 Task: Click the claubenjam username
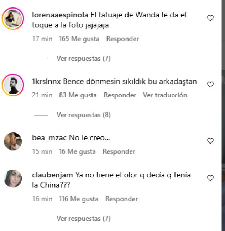[x=52, y=175]
